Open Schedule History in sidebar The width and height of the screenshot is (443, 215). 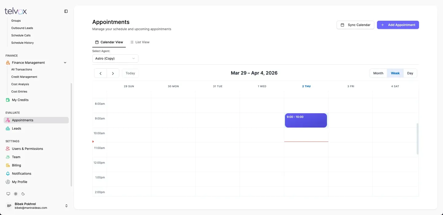[x=22, y=43]
